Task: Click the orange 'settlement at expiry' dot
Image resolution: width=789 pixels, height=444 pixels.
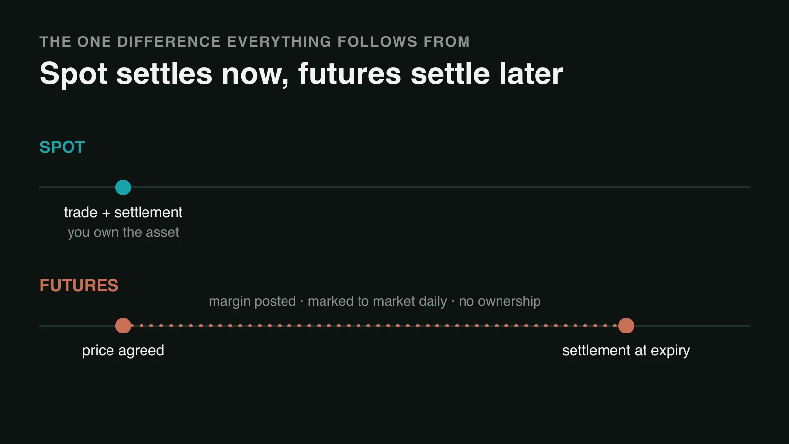Action: click(626, 326)
